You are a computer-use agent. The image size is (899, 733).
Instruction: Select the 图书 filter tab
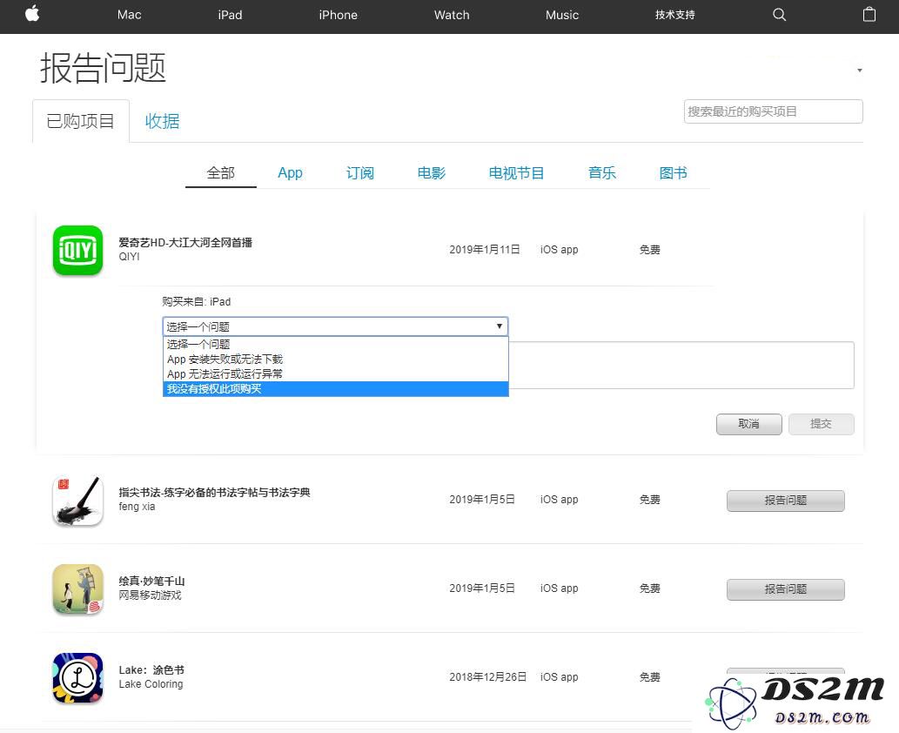click(x=673, y=172)
